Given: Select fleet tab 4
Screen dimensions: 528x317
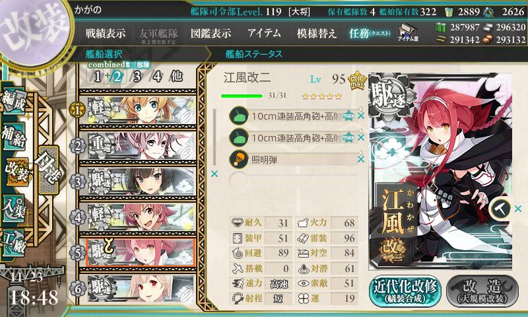Looking at the screenshot, I should coord(157,77).
